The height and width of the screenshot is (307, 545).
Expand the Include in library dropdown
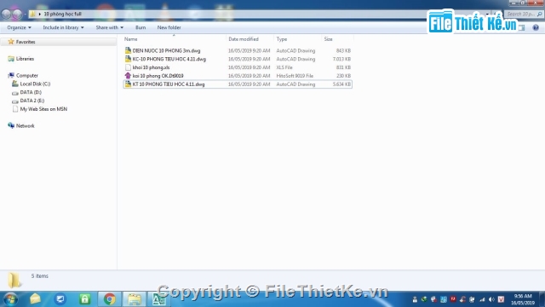click(x=63, y=27)
